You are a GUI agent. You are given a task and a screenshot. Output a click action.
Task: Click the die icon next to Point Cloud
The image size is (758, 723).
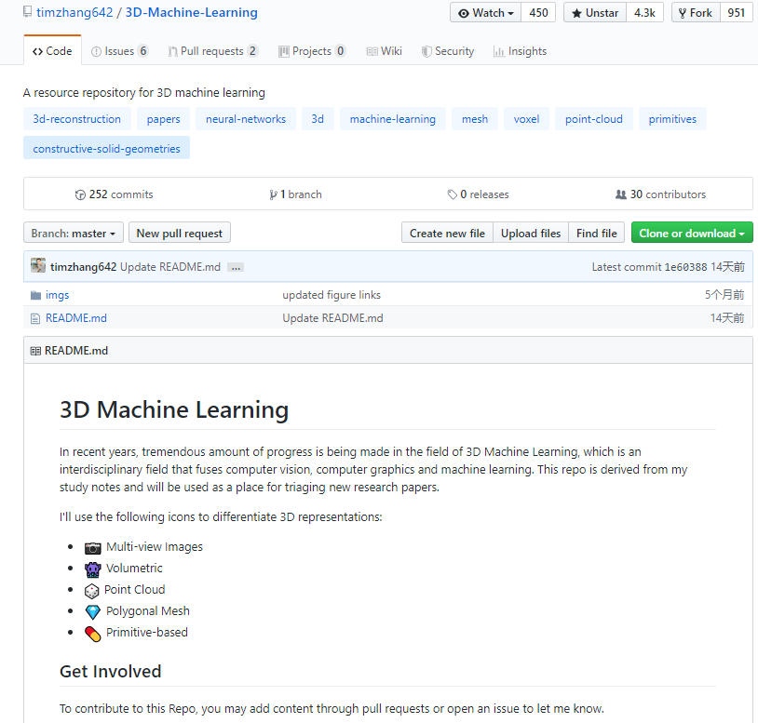click(91, 591)
